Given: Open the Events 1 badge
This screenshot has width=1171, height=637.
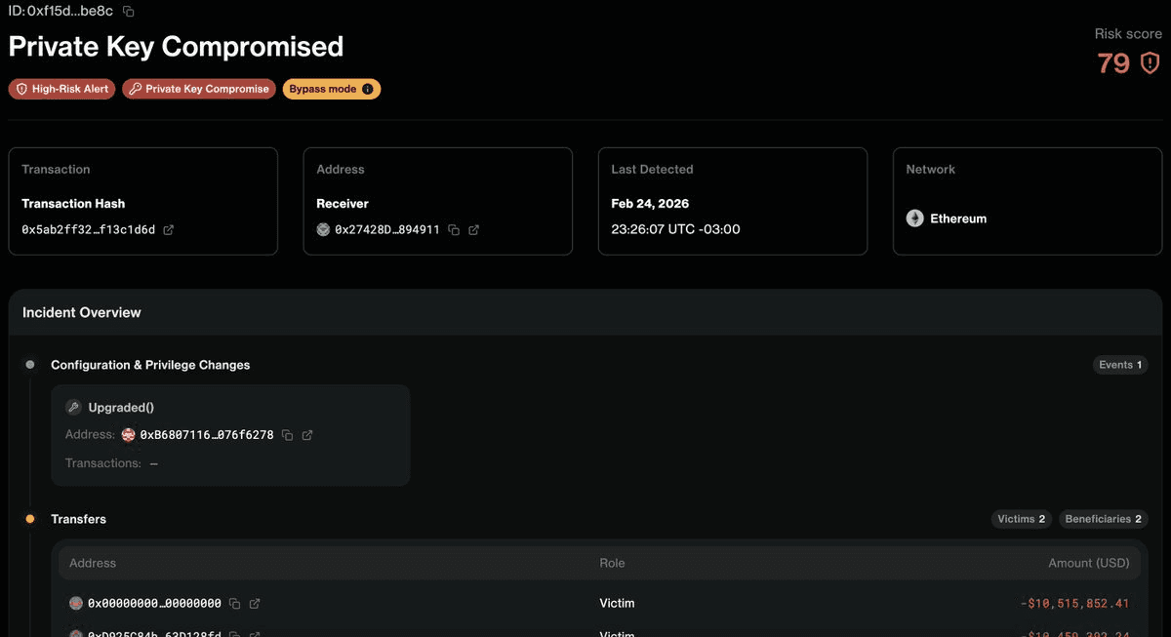Looking at the screenshot, I should click(x=1119, y=365).
